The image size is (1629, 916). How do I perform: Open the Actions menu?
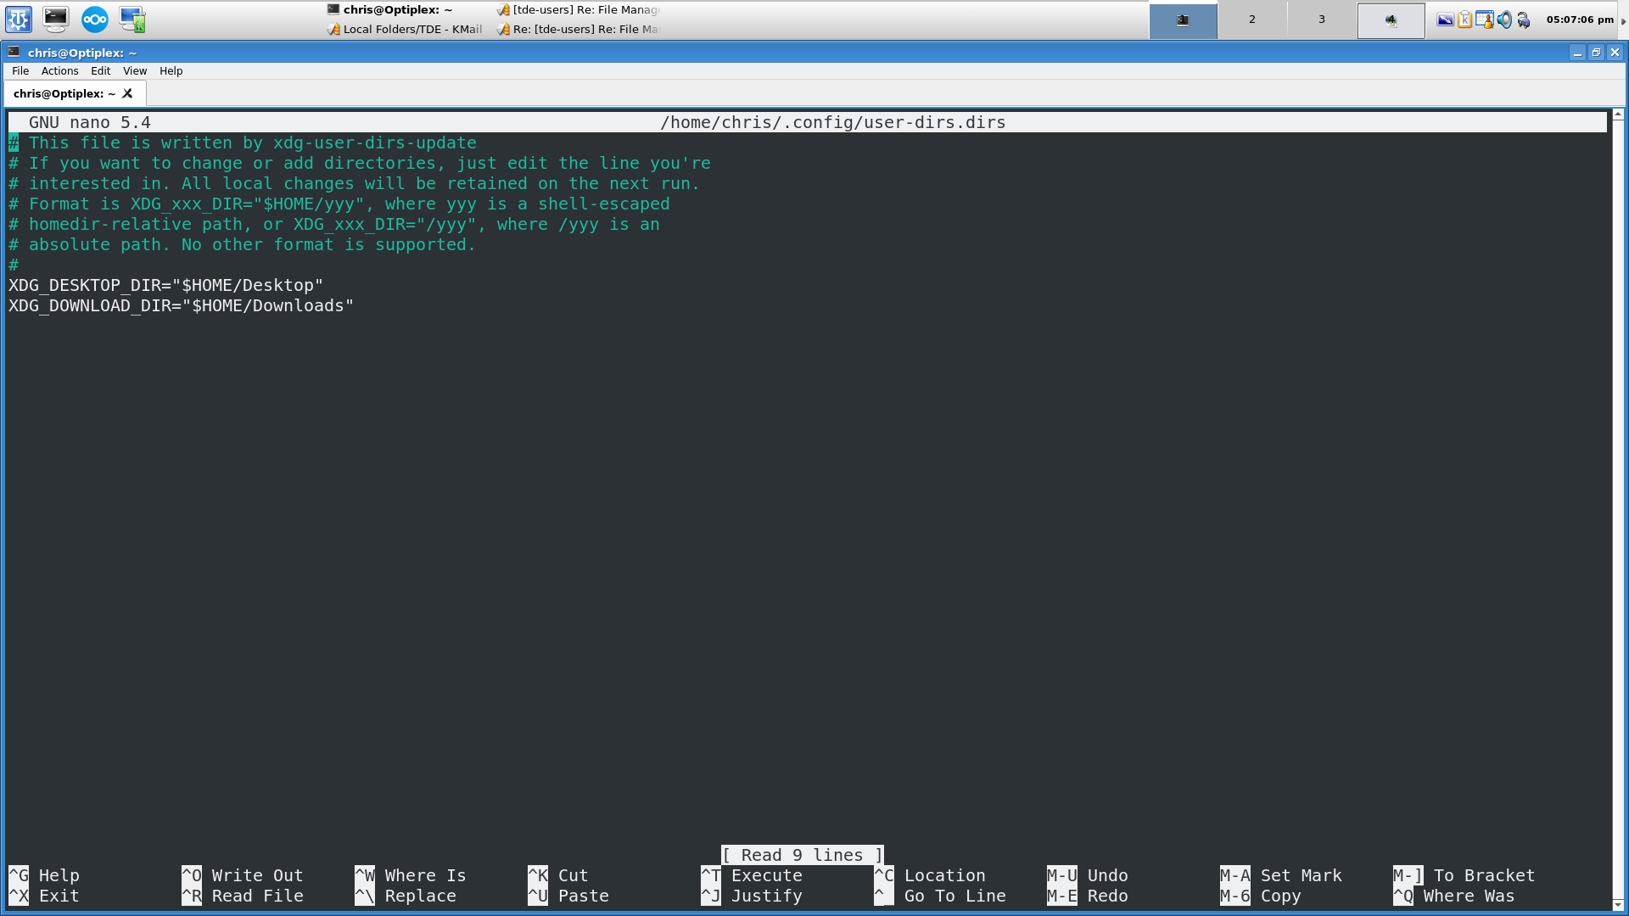click(x=60, y=71)
